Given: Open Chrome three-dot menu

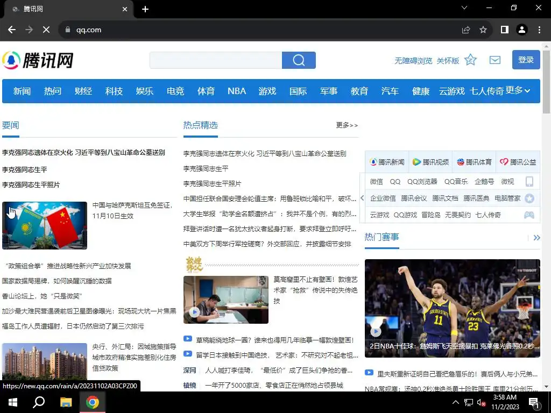Looking at the screenshot, I should tap(539, 30).
